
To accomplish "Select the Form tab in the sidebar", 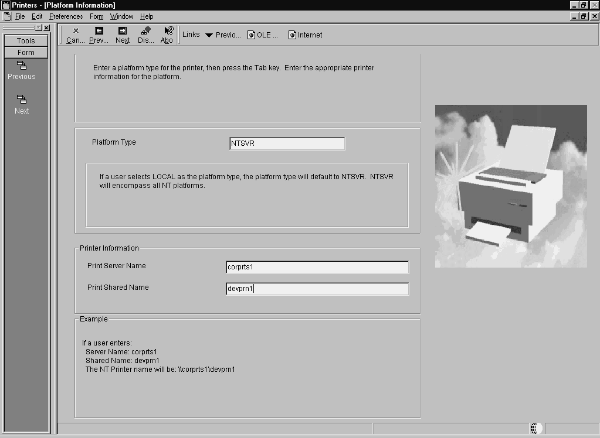I will pyautogui.click(x=26, y=52).
